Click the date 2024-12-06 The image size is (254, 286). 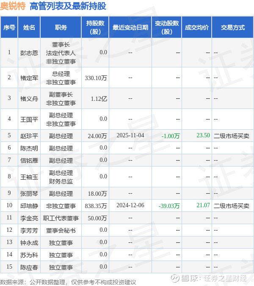130,205
